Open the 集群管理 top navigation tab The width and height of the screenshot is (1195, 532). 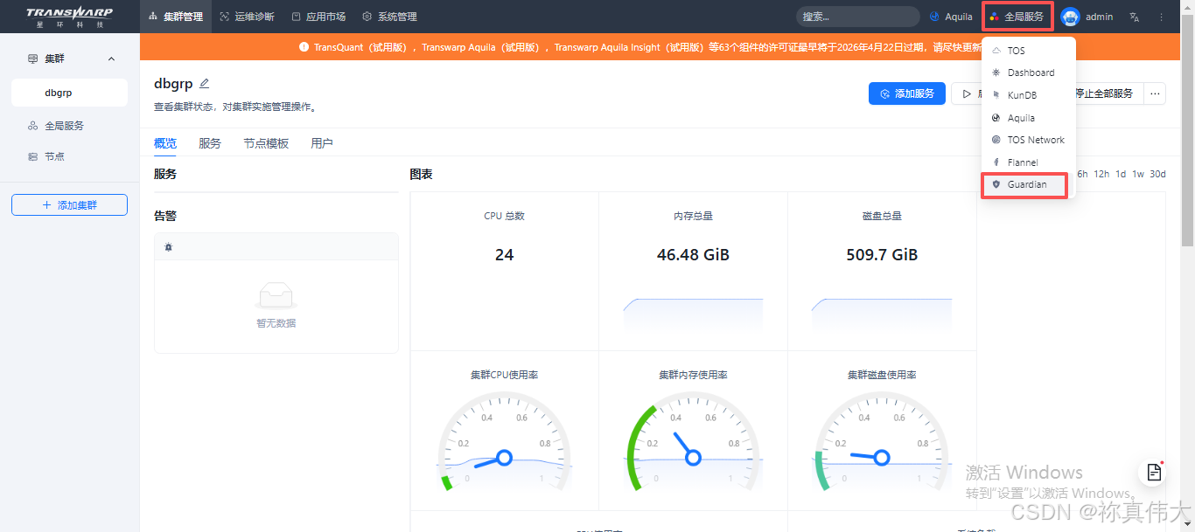tap(176, 17)
